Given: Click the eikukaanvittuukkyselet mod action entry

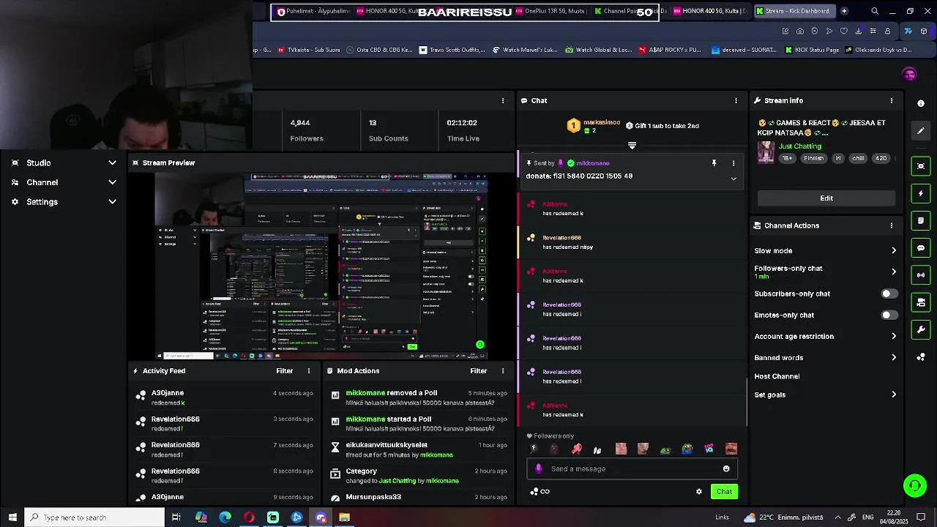Looking at the screenshot, I should [418, 449].
